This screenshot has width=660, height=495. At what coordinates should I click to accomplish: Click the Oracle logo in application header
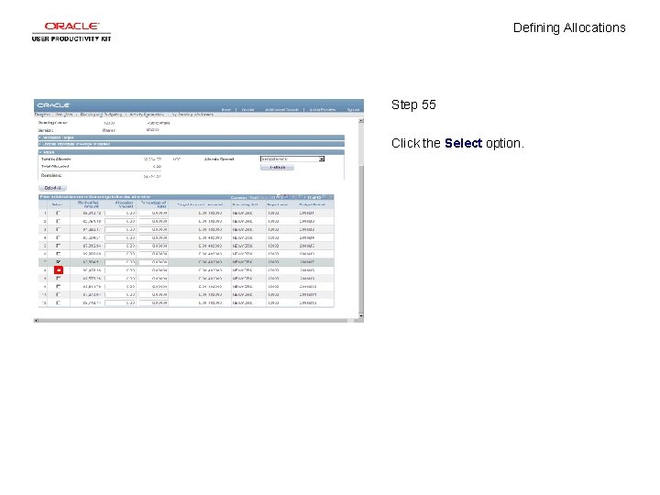pyautogui.click(x=53, y=105)
